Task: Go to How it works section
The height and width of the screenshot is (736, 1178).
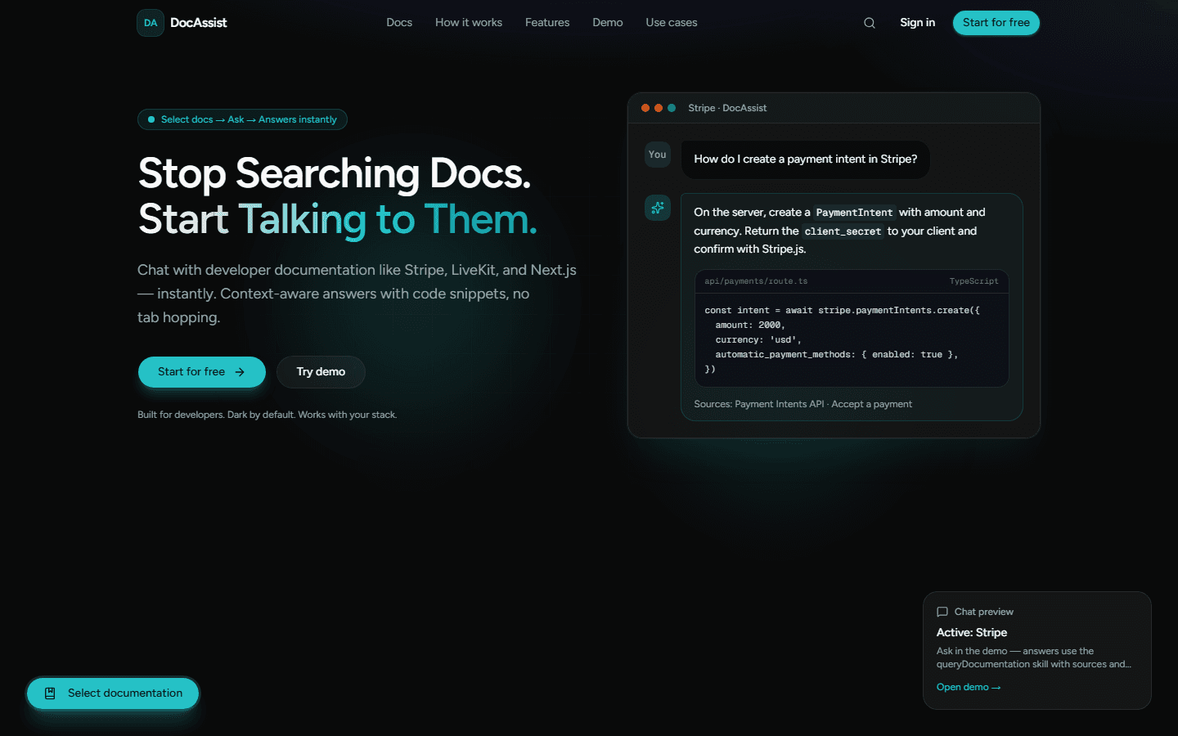Action: [x=469, y=23]
